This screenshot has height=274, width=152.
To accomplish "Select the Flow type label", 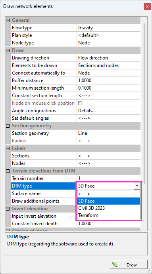I will click(22, 28).
